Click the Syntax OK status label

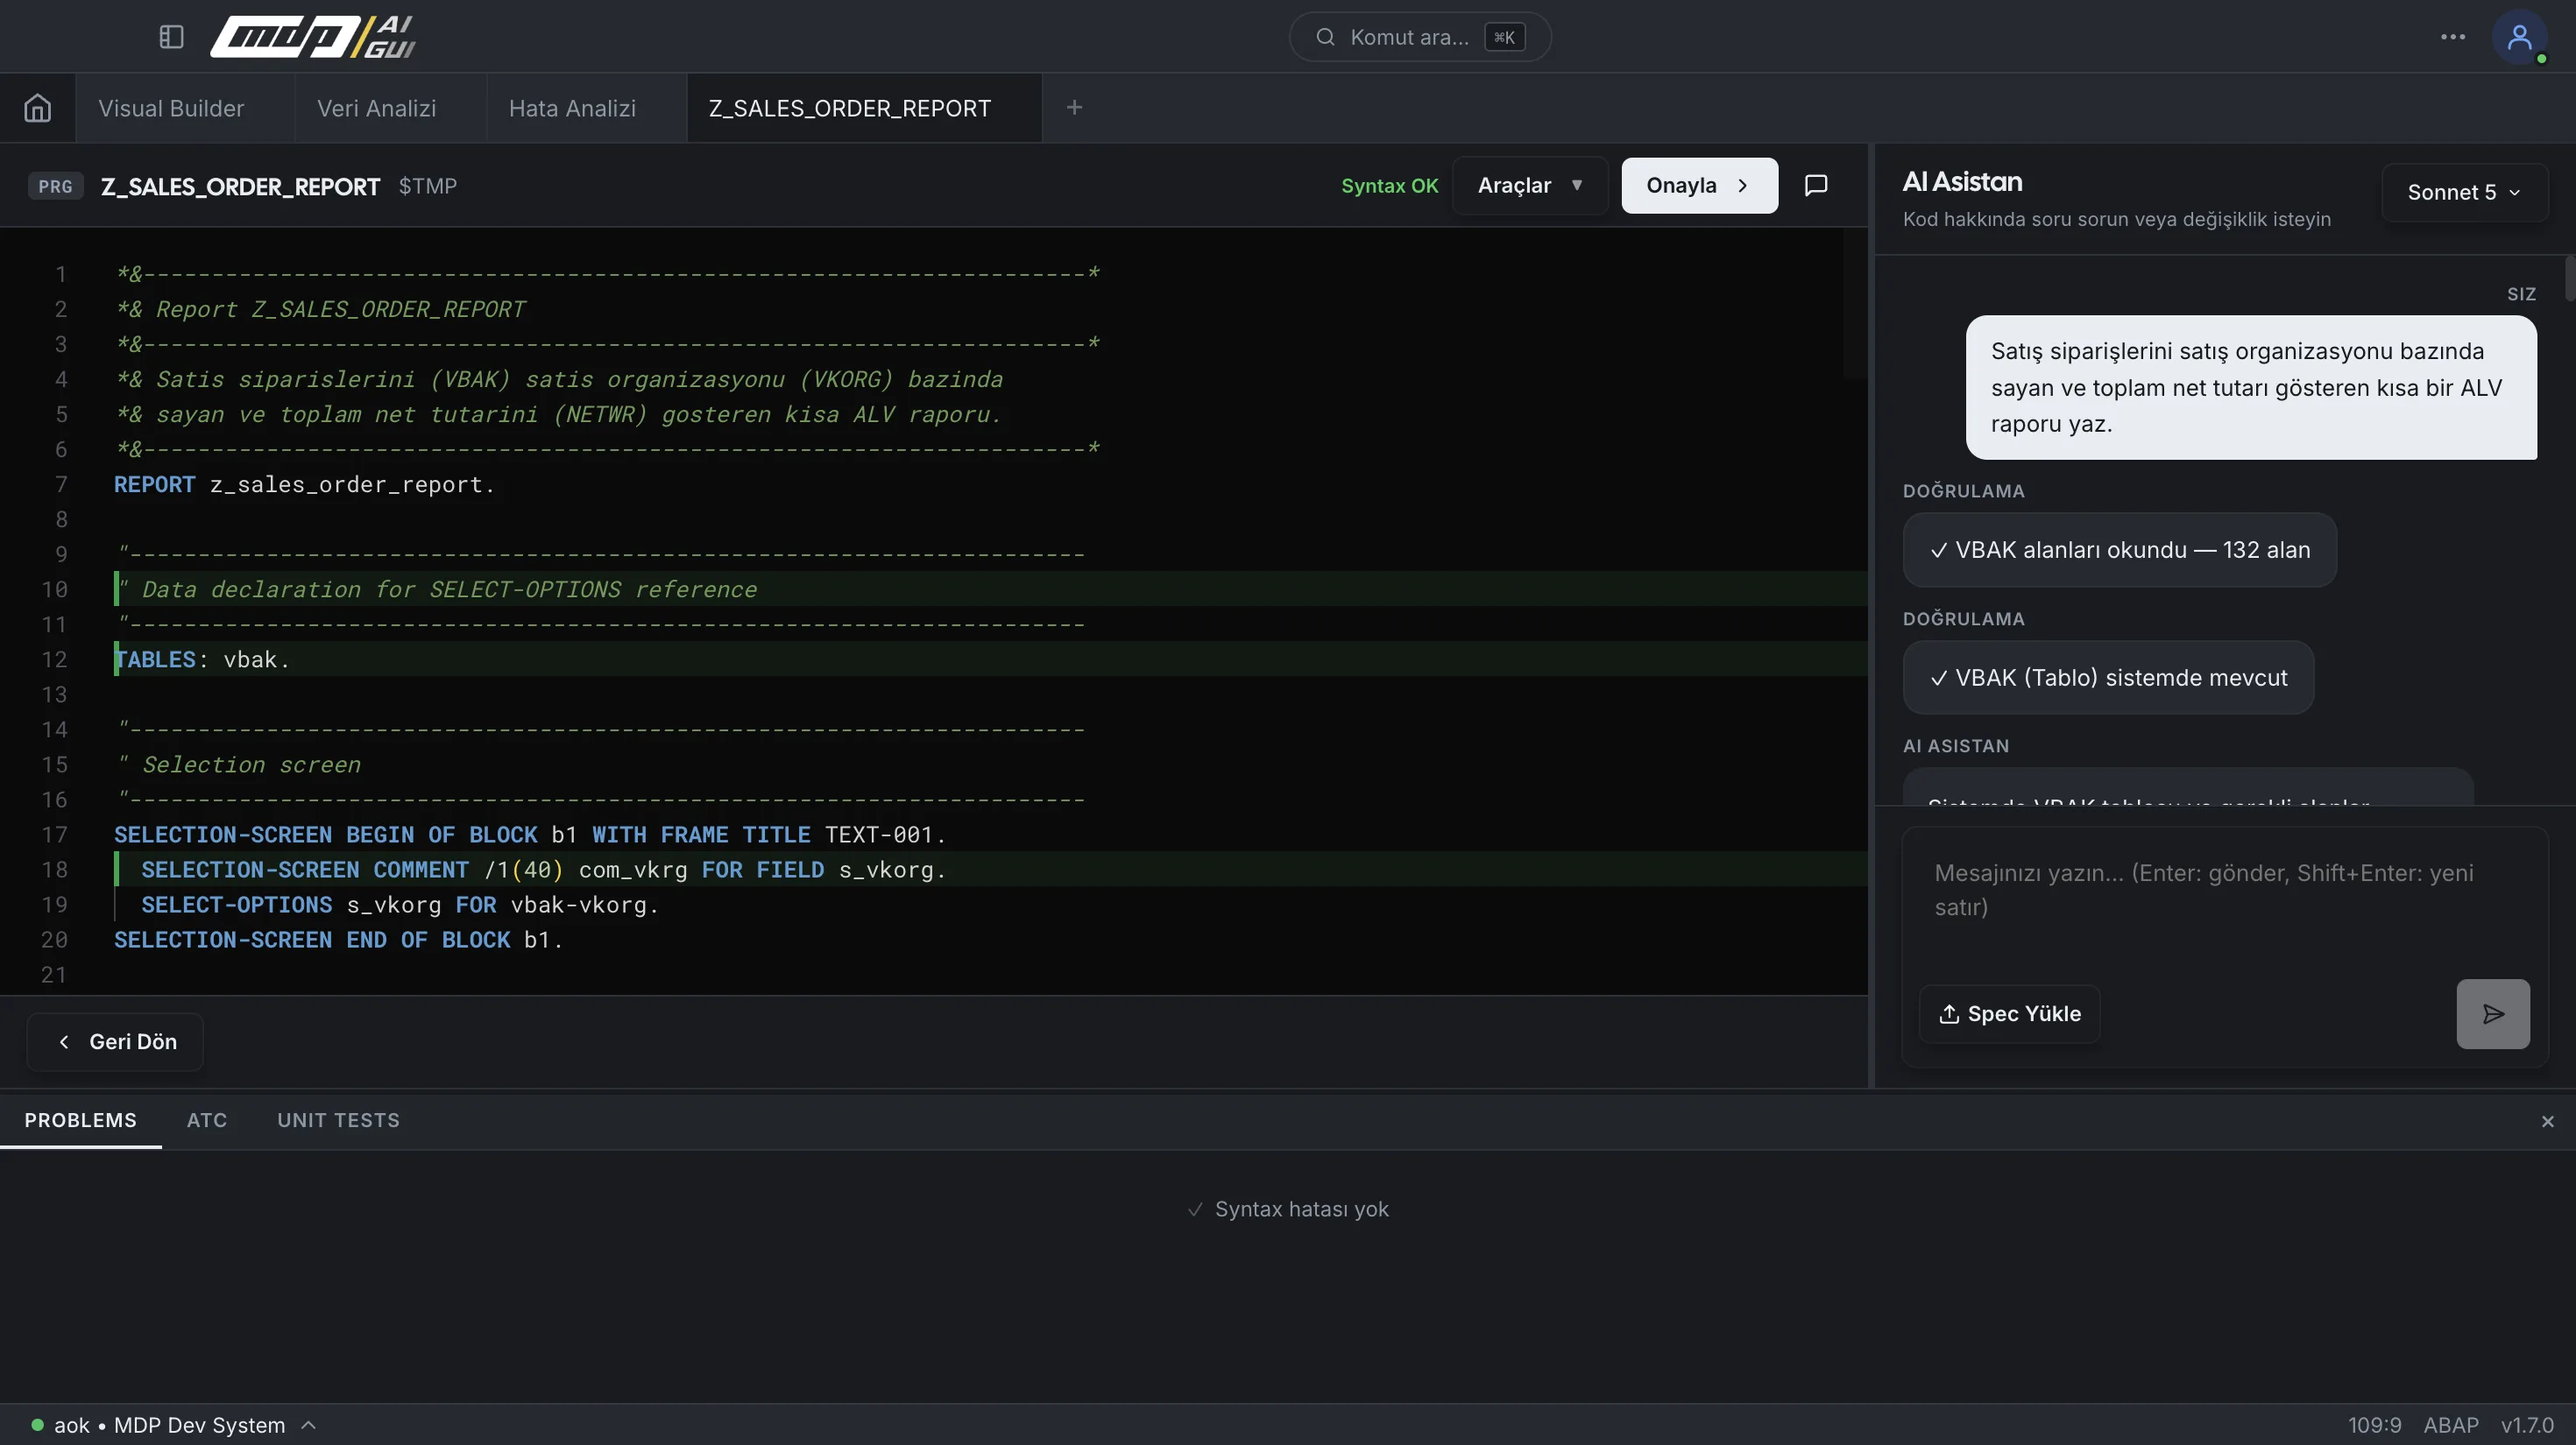[1389, 186]
